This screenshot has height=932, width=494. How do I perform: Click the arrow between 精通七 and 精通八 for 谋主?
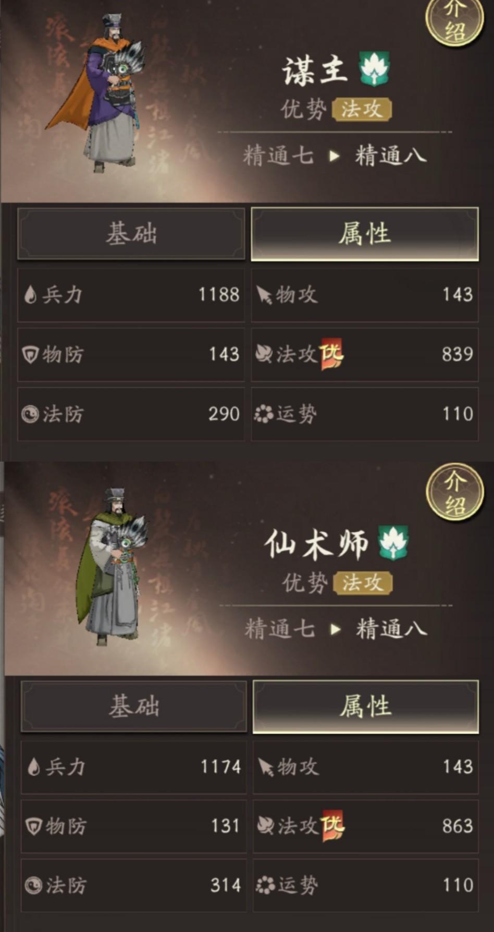pyautogui.click(x=335, y=156)
